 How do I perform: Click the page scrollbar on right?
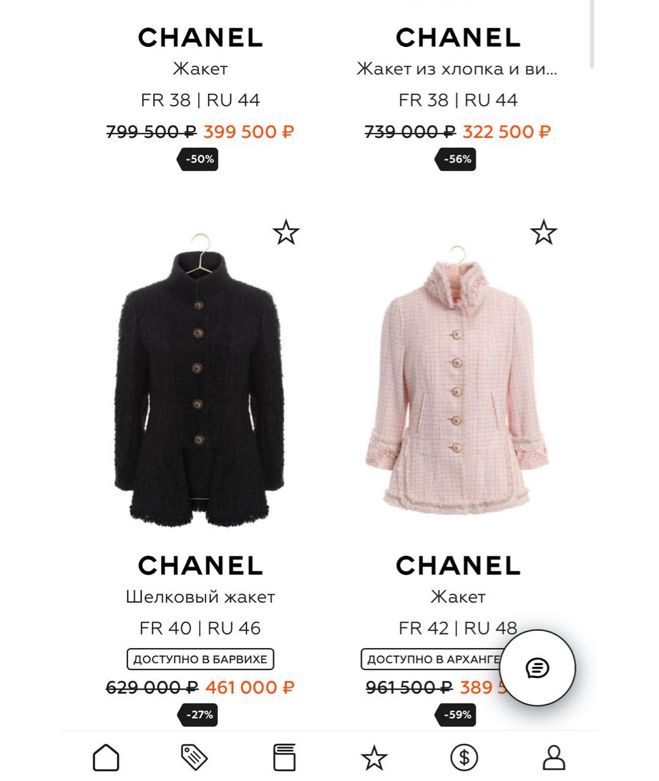(x=591, y=34)
